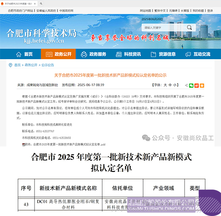Open the 科技资讯 navigation item
Image resolution: width=221 pixels, height=216 pixels.
128,54
